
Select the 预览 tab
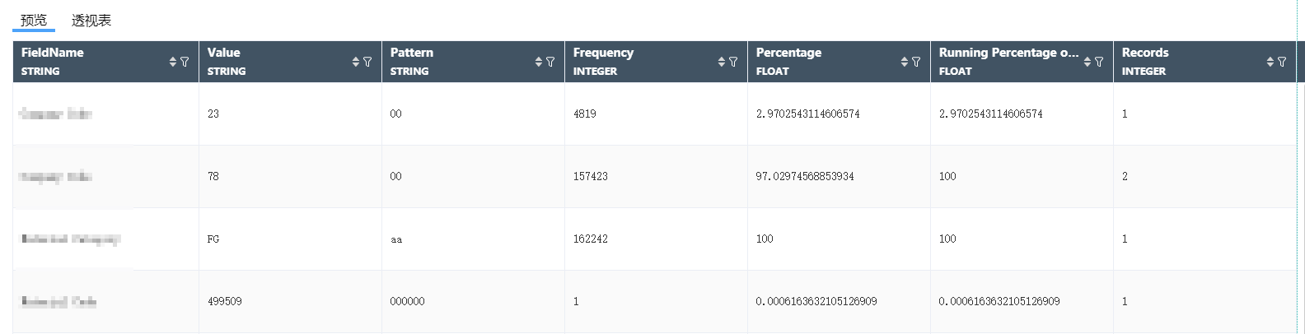pos(34,21)
